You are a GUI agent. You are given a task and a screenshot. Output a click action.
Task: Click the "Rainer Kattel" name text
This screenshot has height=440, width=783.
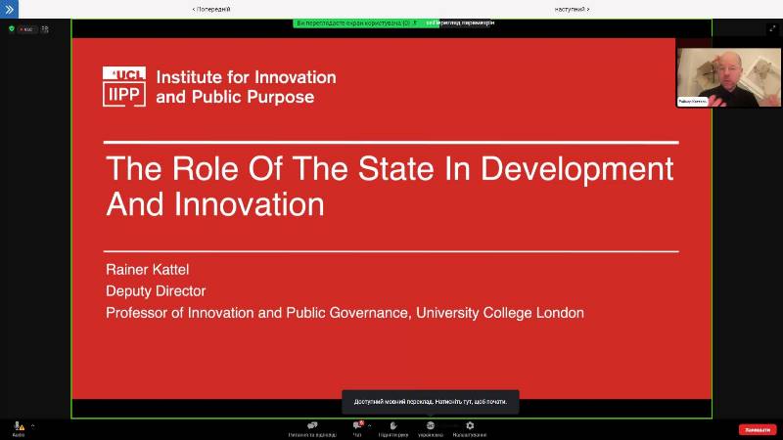[x=148, y=270]
